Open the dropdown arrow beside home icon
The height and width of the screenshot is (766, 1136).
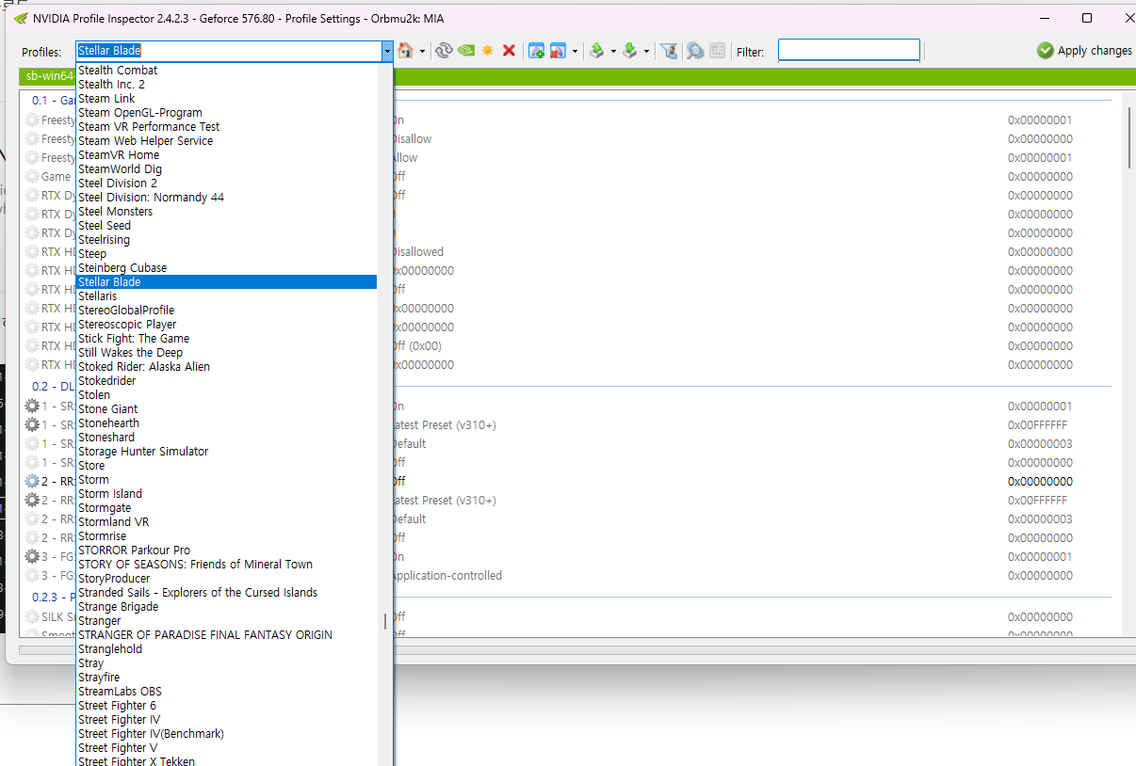pos(422,51)
